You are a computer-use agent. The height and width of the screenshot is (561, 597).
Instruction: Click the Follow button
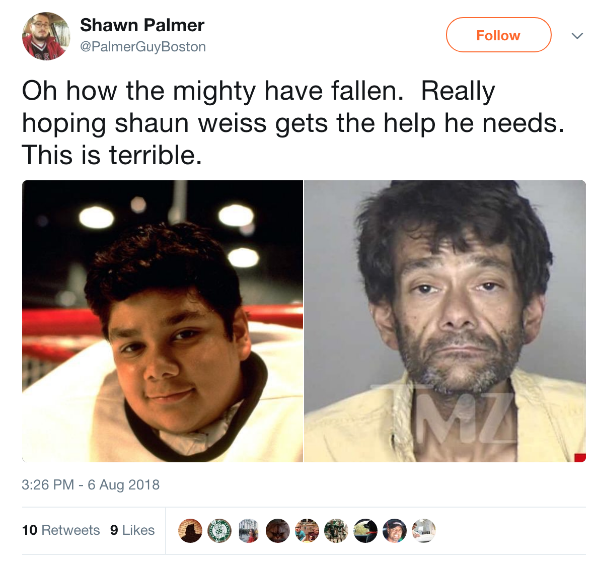click(x=498, y=35)
